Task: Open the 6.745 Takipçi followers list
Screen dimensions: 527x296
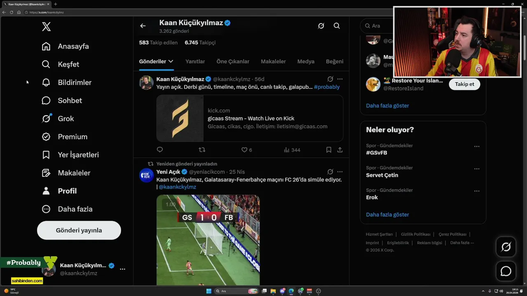Action: [x=200, y=43]
